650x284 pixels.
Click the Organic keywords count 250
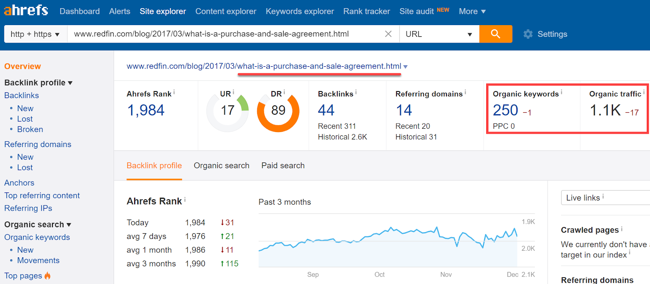(505, 110)
